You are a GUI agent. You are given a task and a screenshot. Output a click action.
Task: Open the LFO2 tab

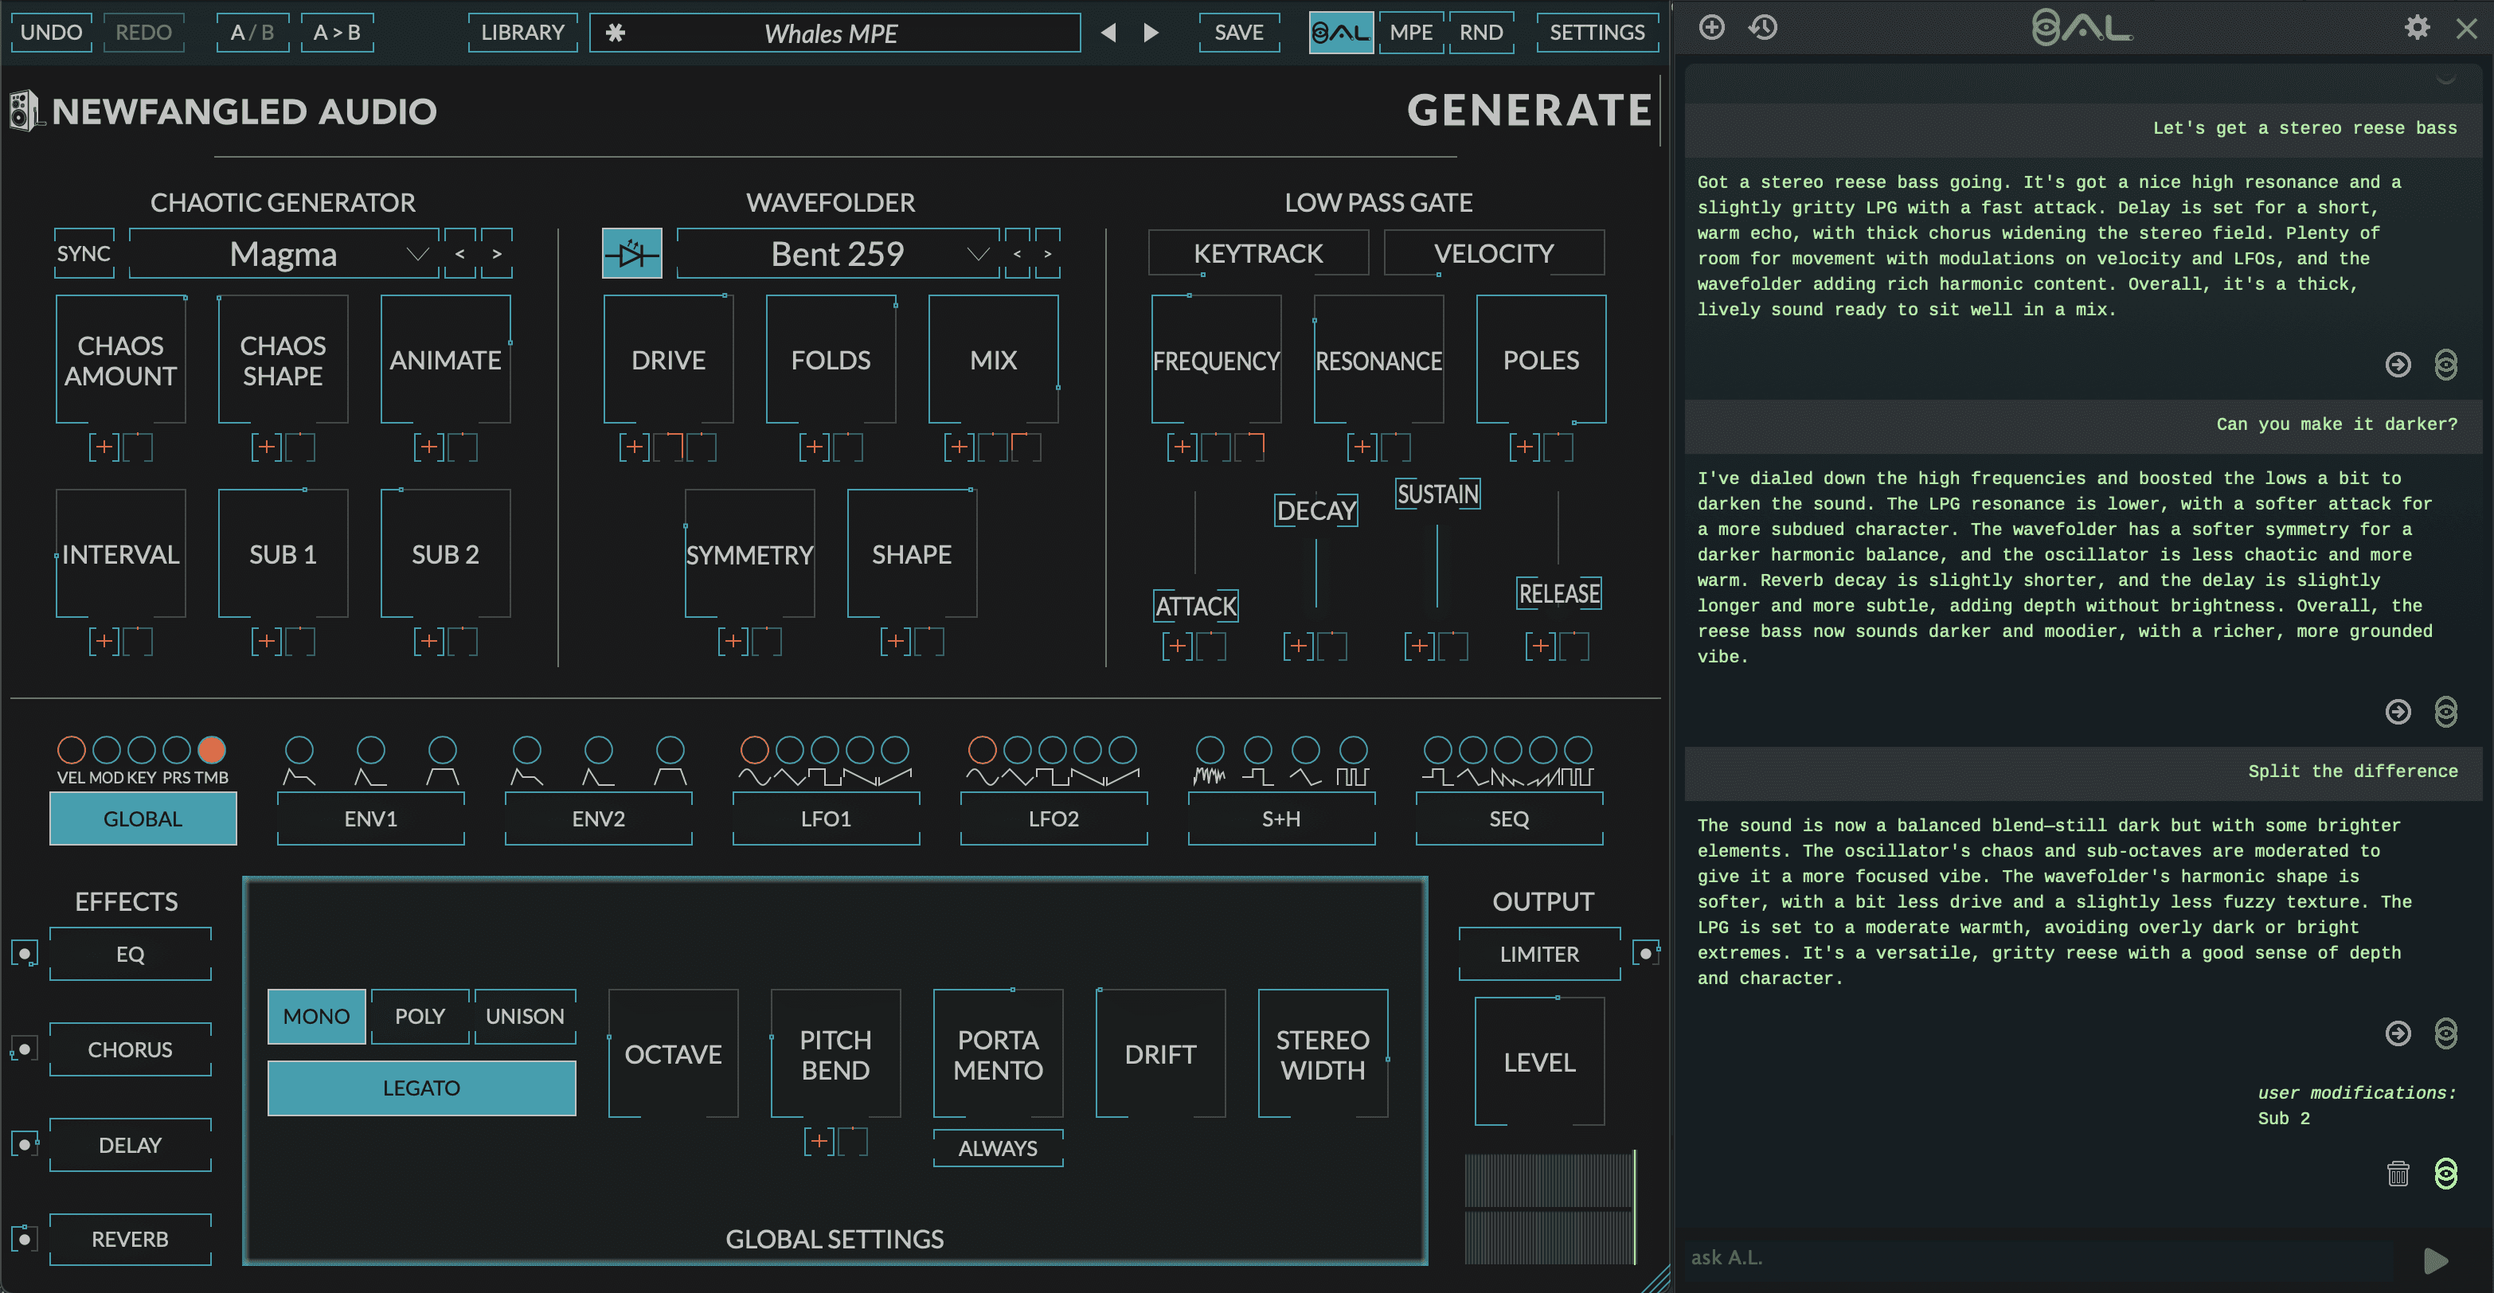pyautogui.click(x=1053, y=818)
